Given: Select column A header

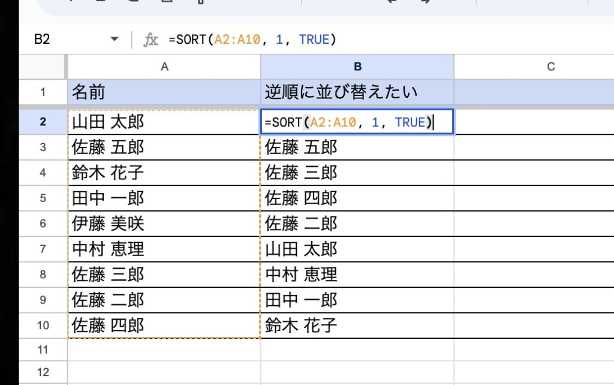Looking at the screenshot, I should 164,67.
